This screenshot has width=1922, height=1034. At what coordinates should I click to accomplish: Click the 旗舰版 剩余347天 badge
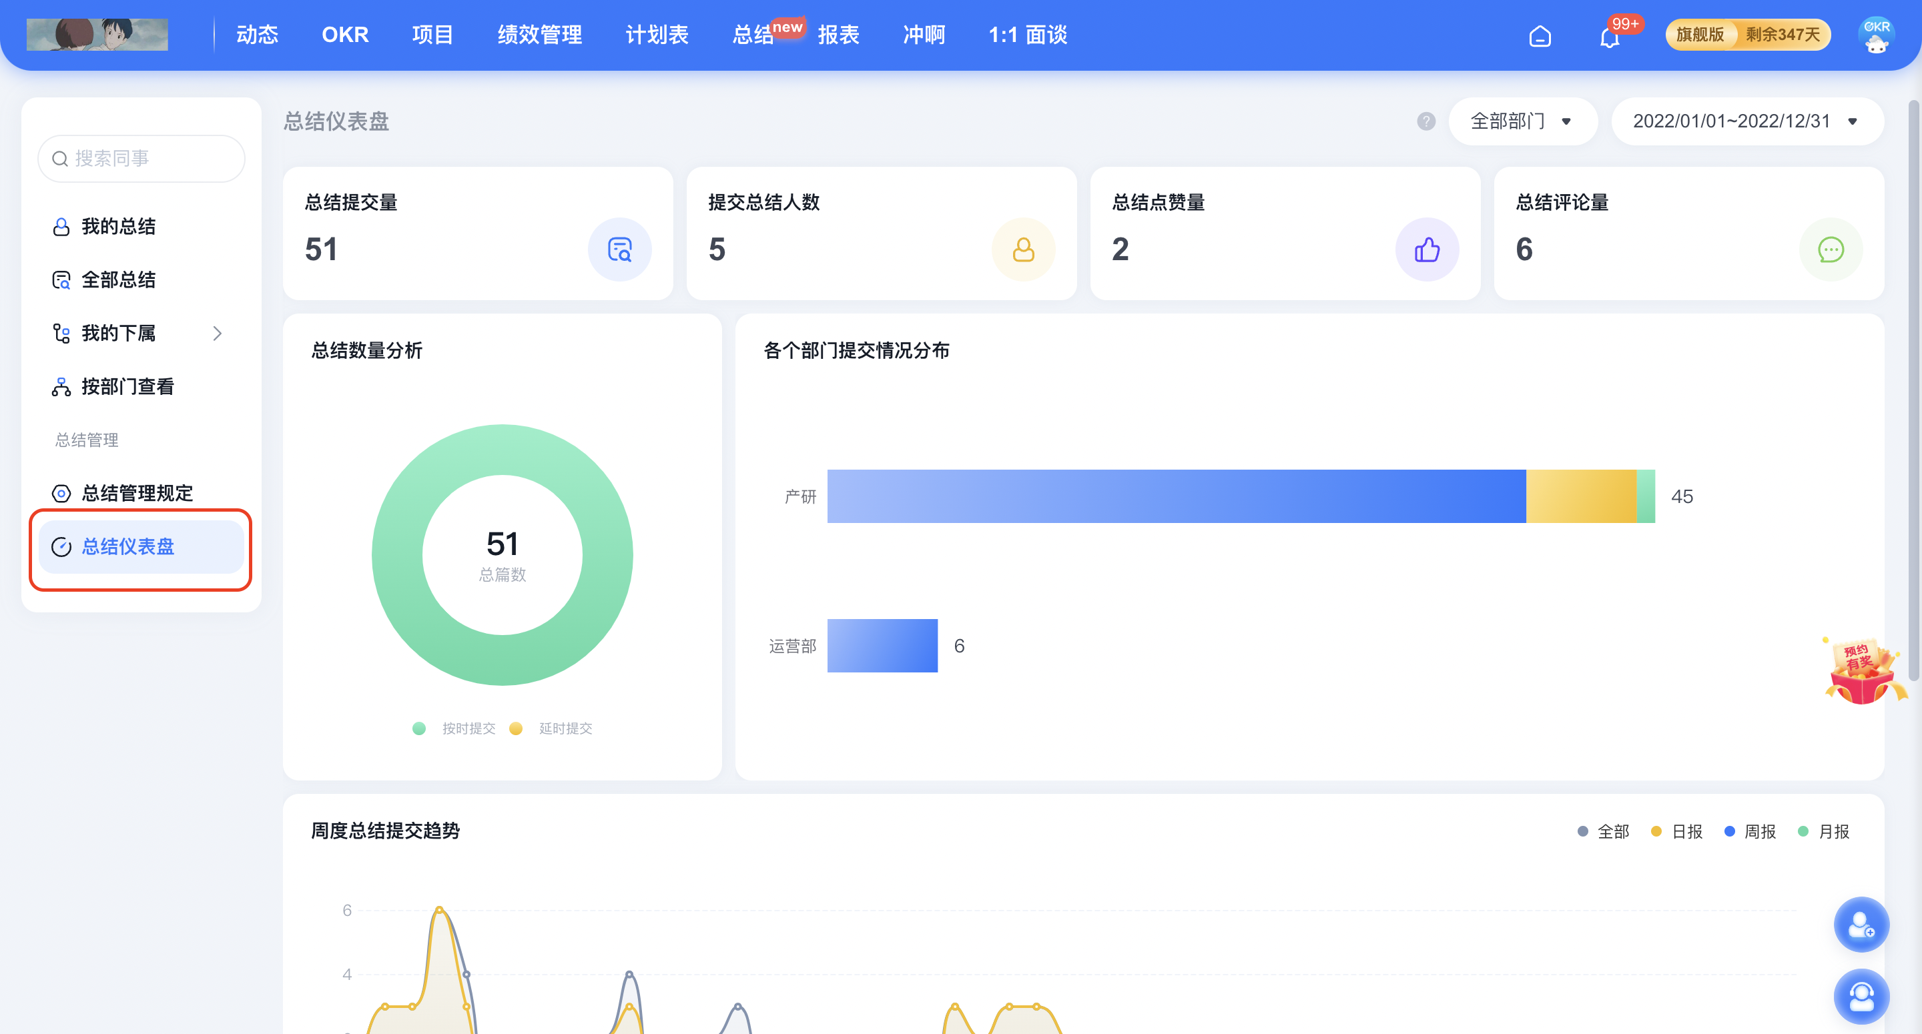[1747, 34]
